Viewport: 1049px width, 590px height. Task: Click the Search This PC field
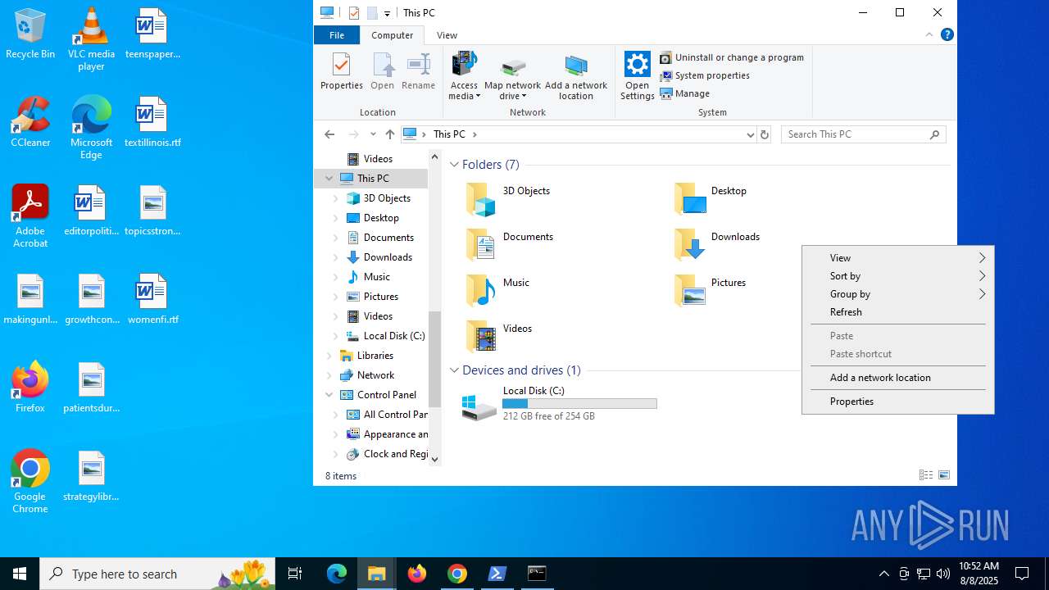click(x=863, y=134)
